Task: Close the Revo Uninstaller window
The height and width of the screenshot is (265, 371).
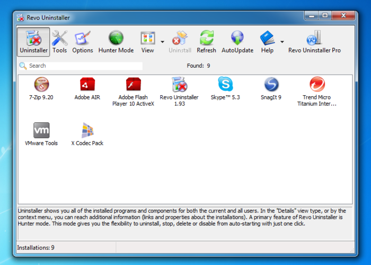Action: (343, 16)
